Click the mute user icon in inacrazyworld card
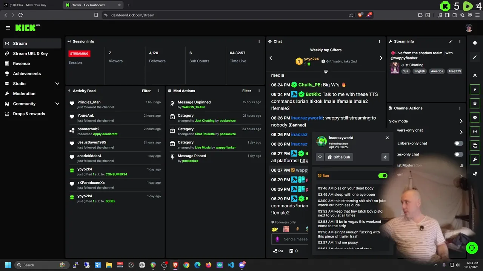This screenshot has width=483, height=271. coord(385,157)
